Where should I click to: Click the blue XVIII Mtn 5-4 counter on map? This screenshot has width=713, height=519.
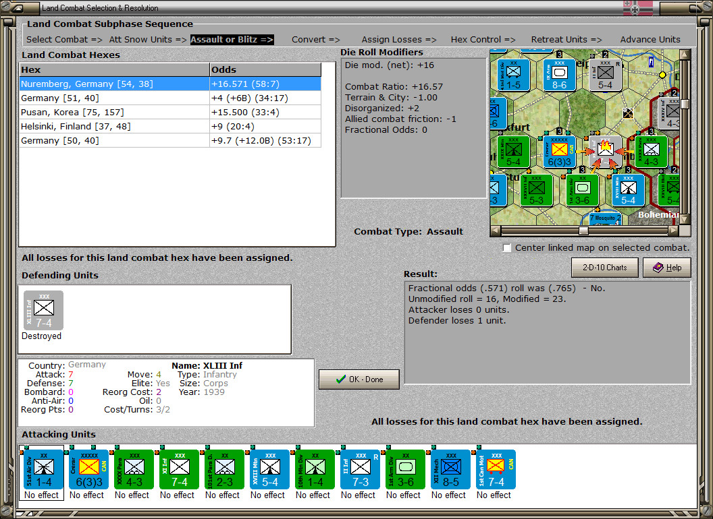628,191
